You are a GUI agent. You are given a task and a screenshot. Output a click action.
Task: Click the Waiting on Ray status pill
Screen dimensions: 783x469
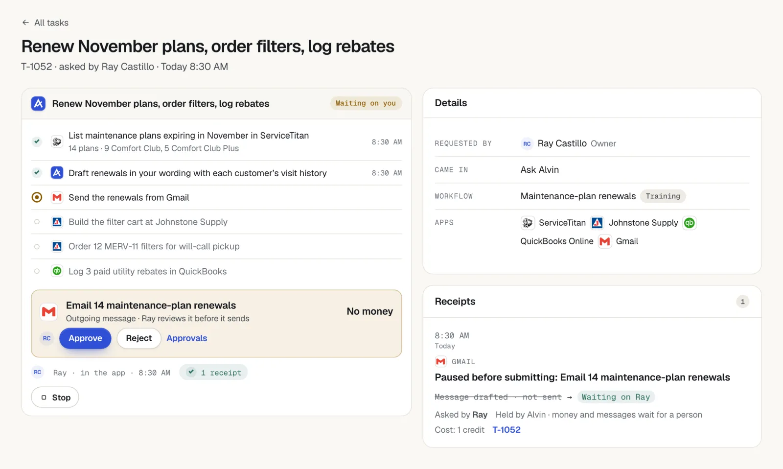[616, 397]
